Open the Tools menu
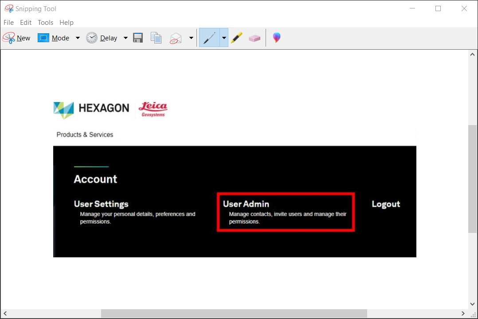 tap(45, 22)
